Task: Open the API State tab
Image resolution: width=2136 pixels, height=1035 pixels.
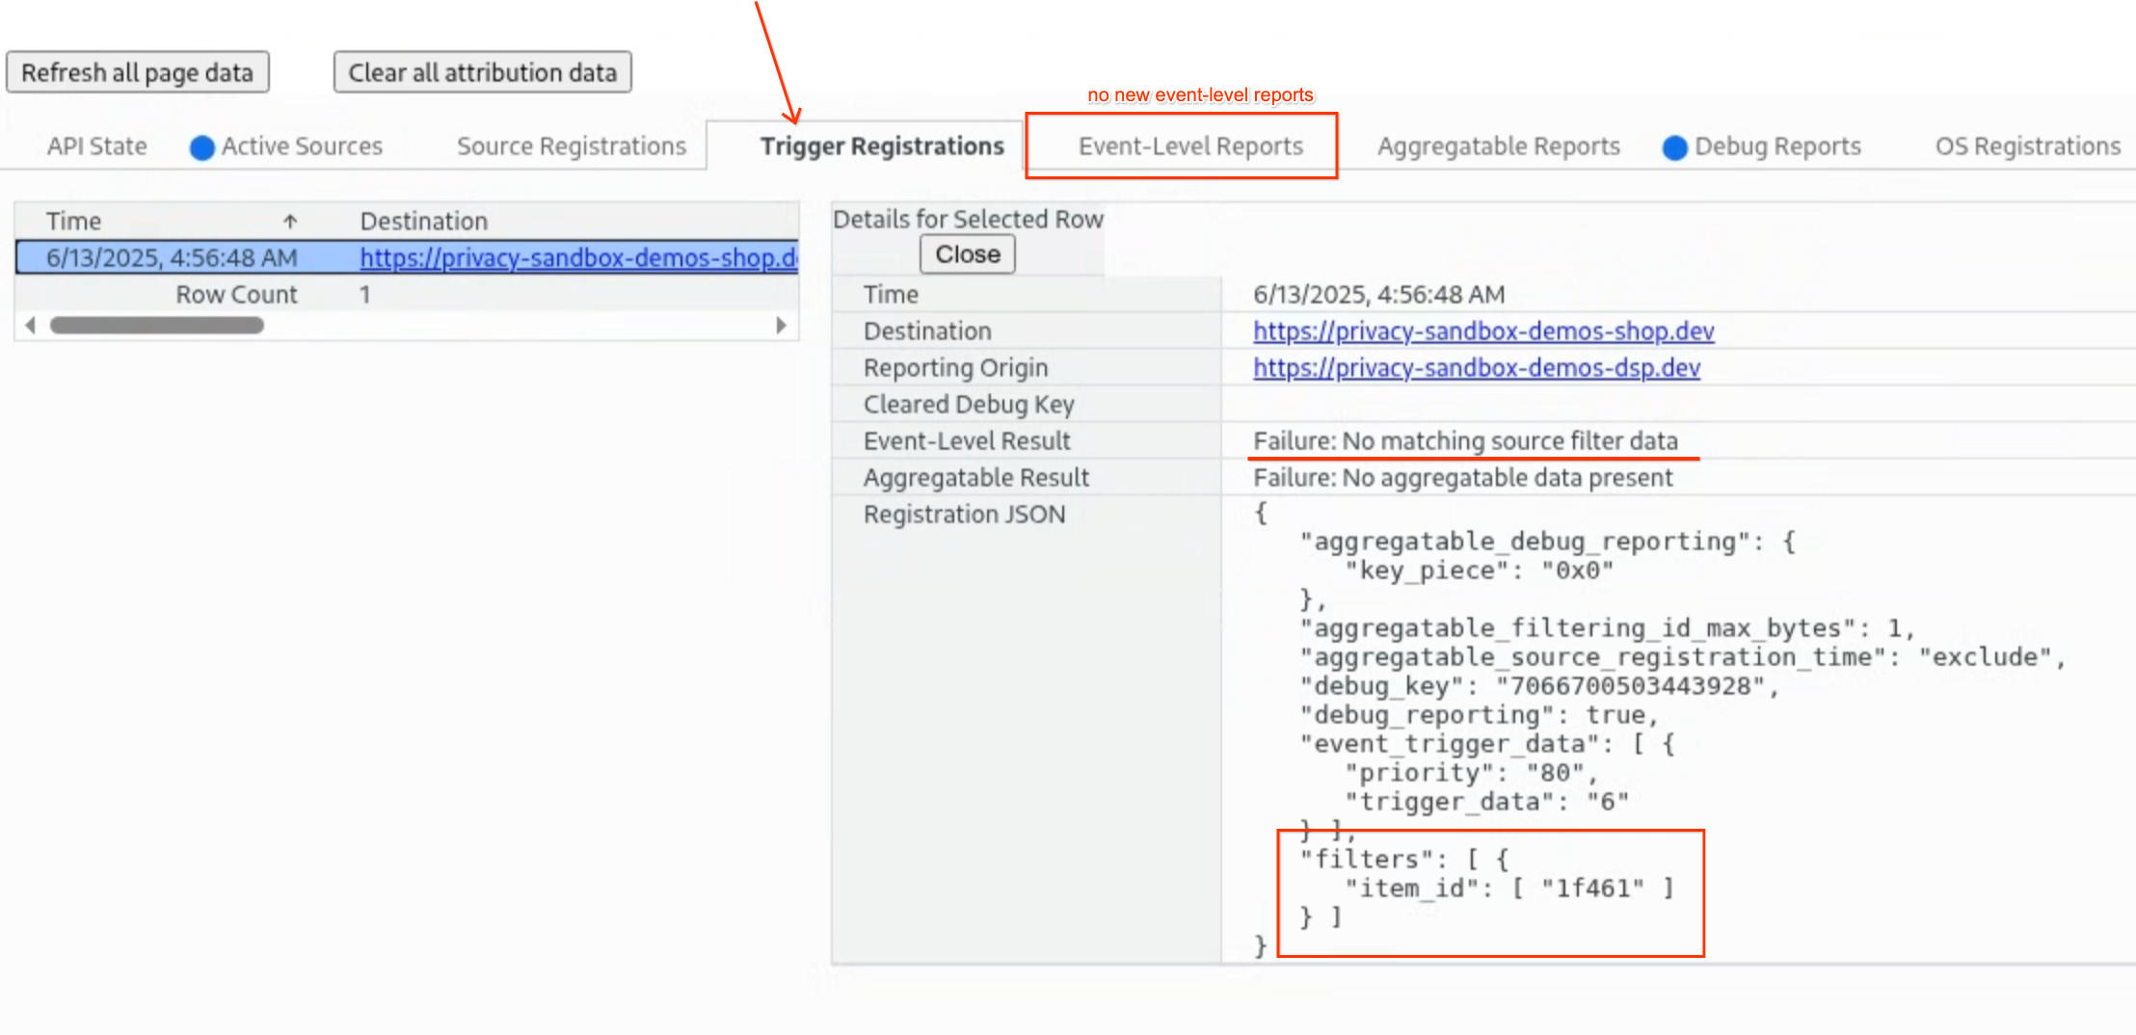Action: click(x=96, y=146)
